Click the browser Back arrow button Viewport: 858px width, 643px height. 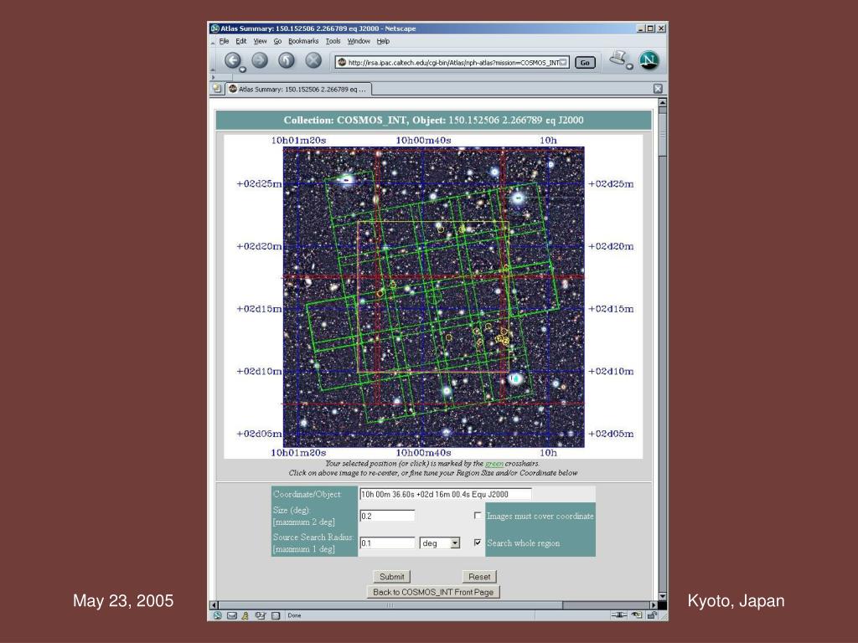click(232, 60)
